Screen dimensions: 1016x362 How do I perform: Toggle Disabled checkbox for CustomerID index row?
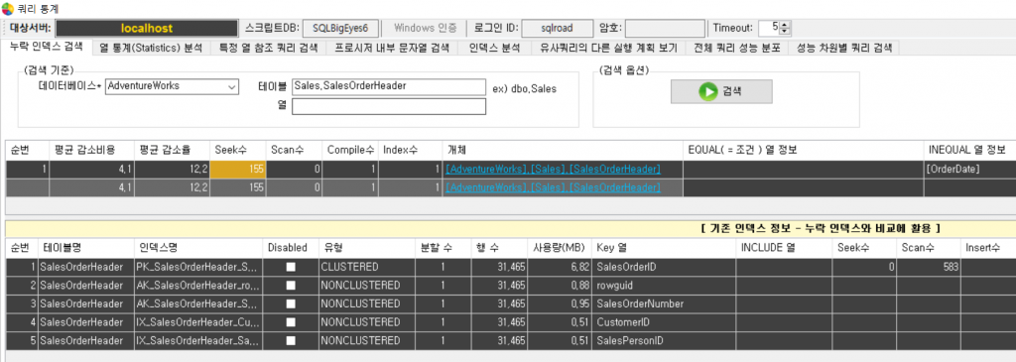point(291,322)
